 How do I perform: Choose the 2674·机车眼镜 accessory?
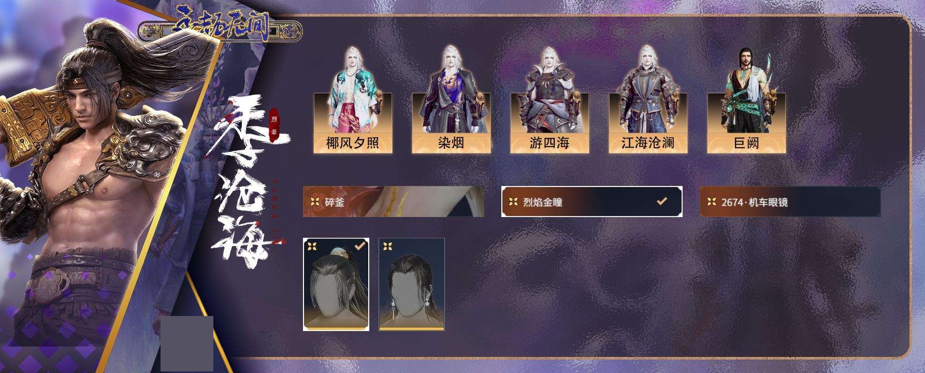click(x=790, y=202)
